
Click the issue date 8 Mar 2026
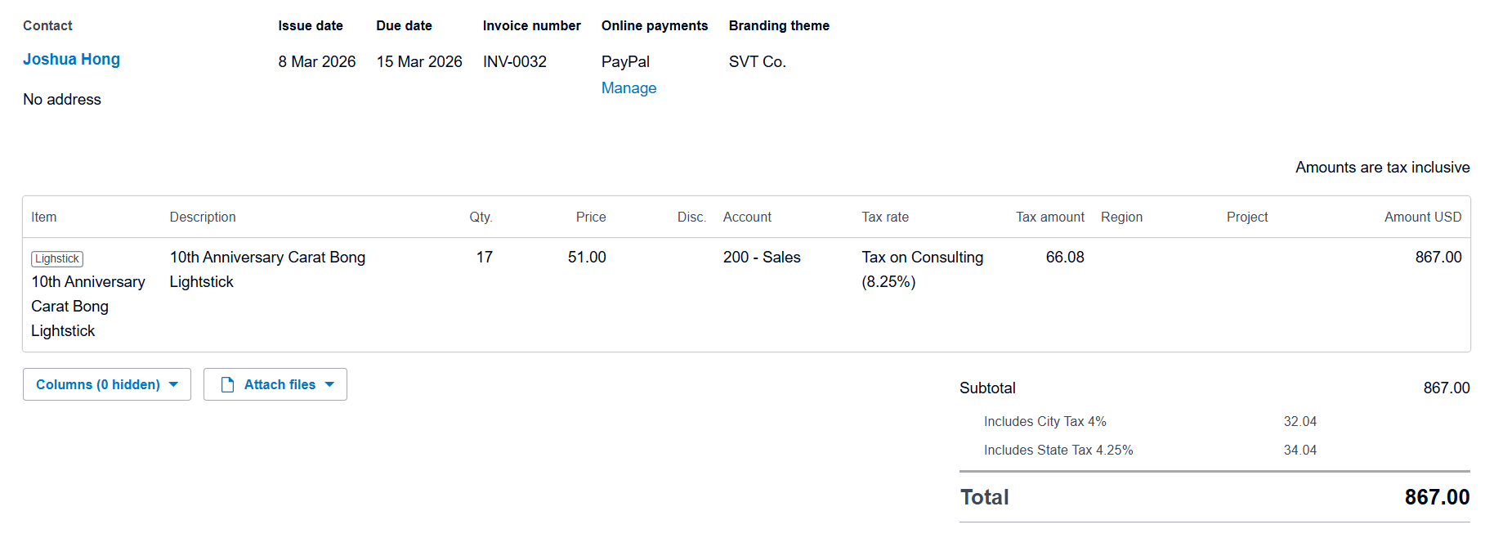tap(316, 61)
